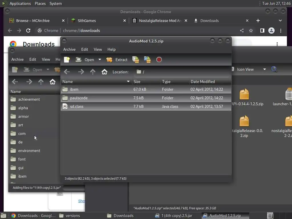Image resolution: width=292 pixels, height=219 pixels.
Task: Open Edit menu in AudioMod window
Action: (84, 49)
